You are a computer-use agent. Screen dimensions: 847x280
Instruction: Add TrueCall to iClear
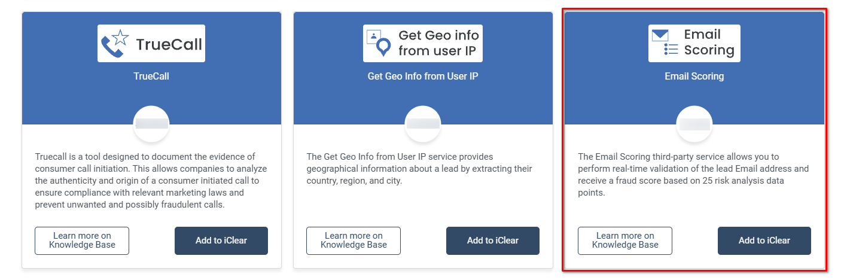coord(221,241)
